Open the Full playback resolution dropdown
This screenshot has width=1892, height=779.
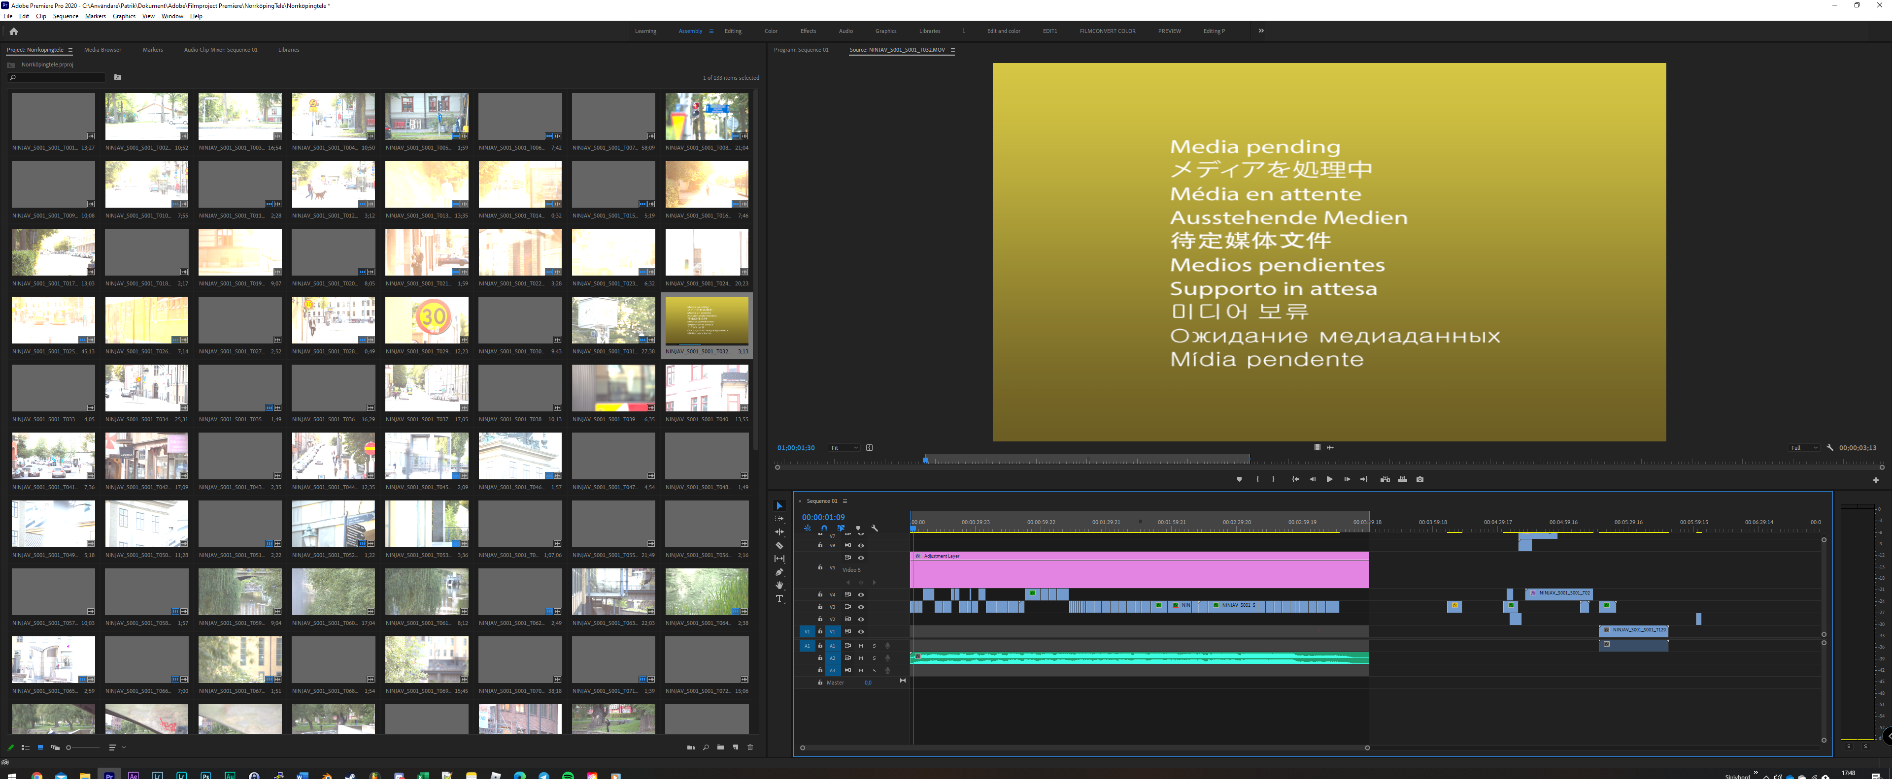1804,447
